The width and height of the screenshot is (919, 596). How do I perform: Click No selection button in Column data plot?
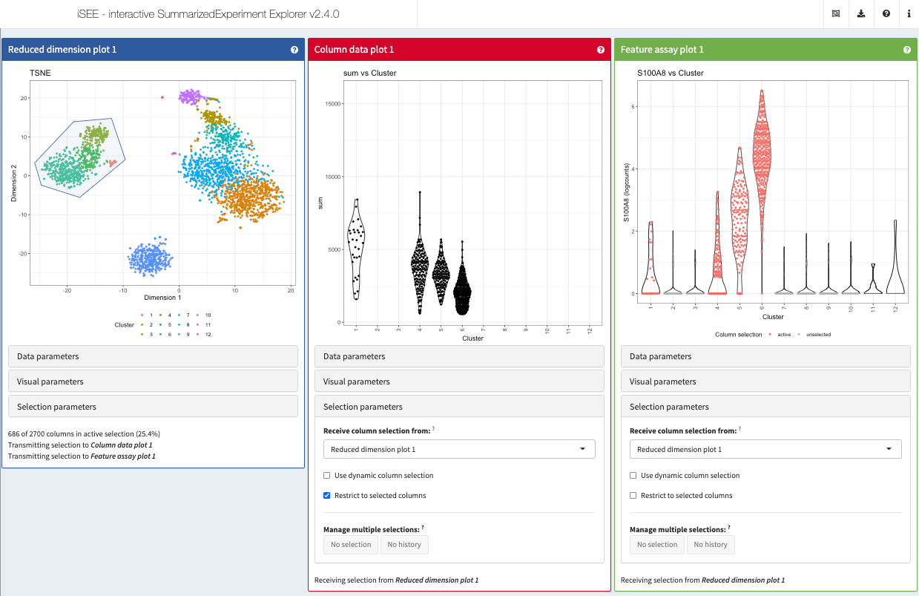[351, 545]
